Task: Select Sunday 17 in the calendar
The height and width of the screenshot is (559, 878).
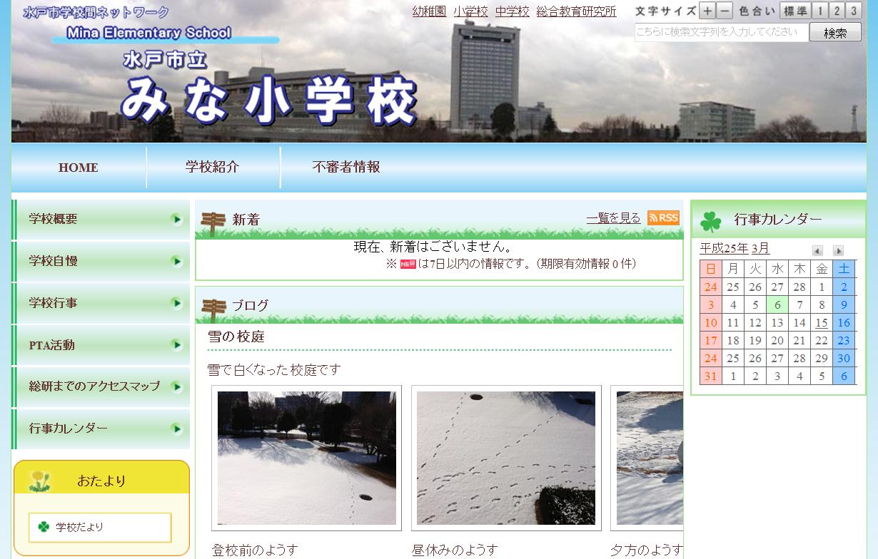Action: 711,340
